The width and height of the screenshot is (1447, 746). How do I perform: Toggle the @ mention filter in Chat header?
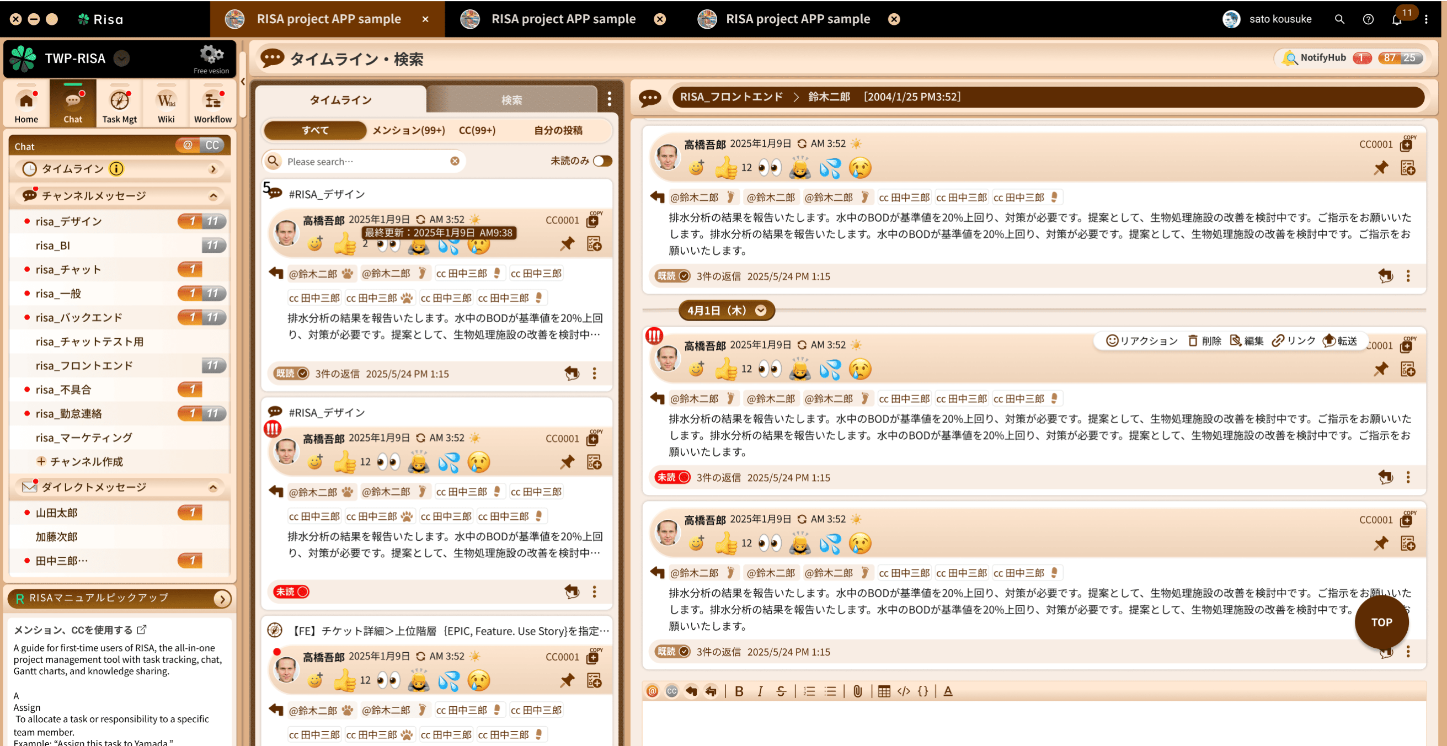point(188,146)
